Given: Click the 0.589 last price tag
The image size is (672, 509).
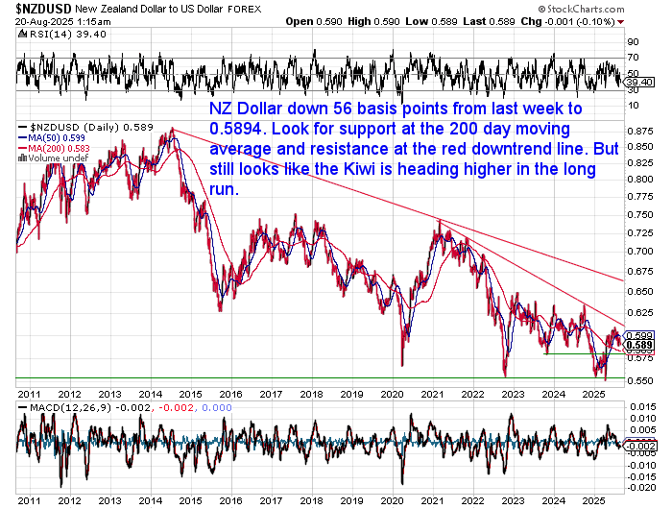Looking at the screenshot, I should tap(639, 345).
